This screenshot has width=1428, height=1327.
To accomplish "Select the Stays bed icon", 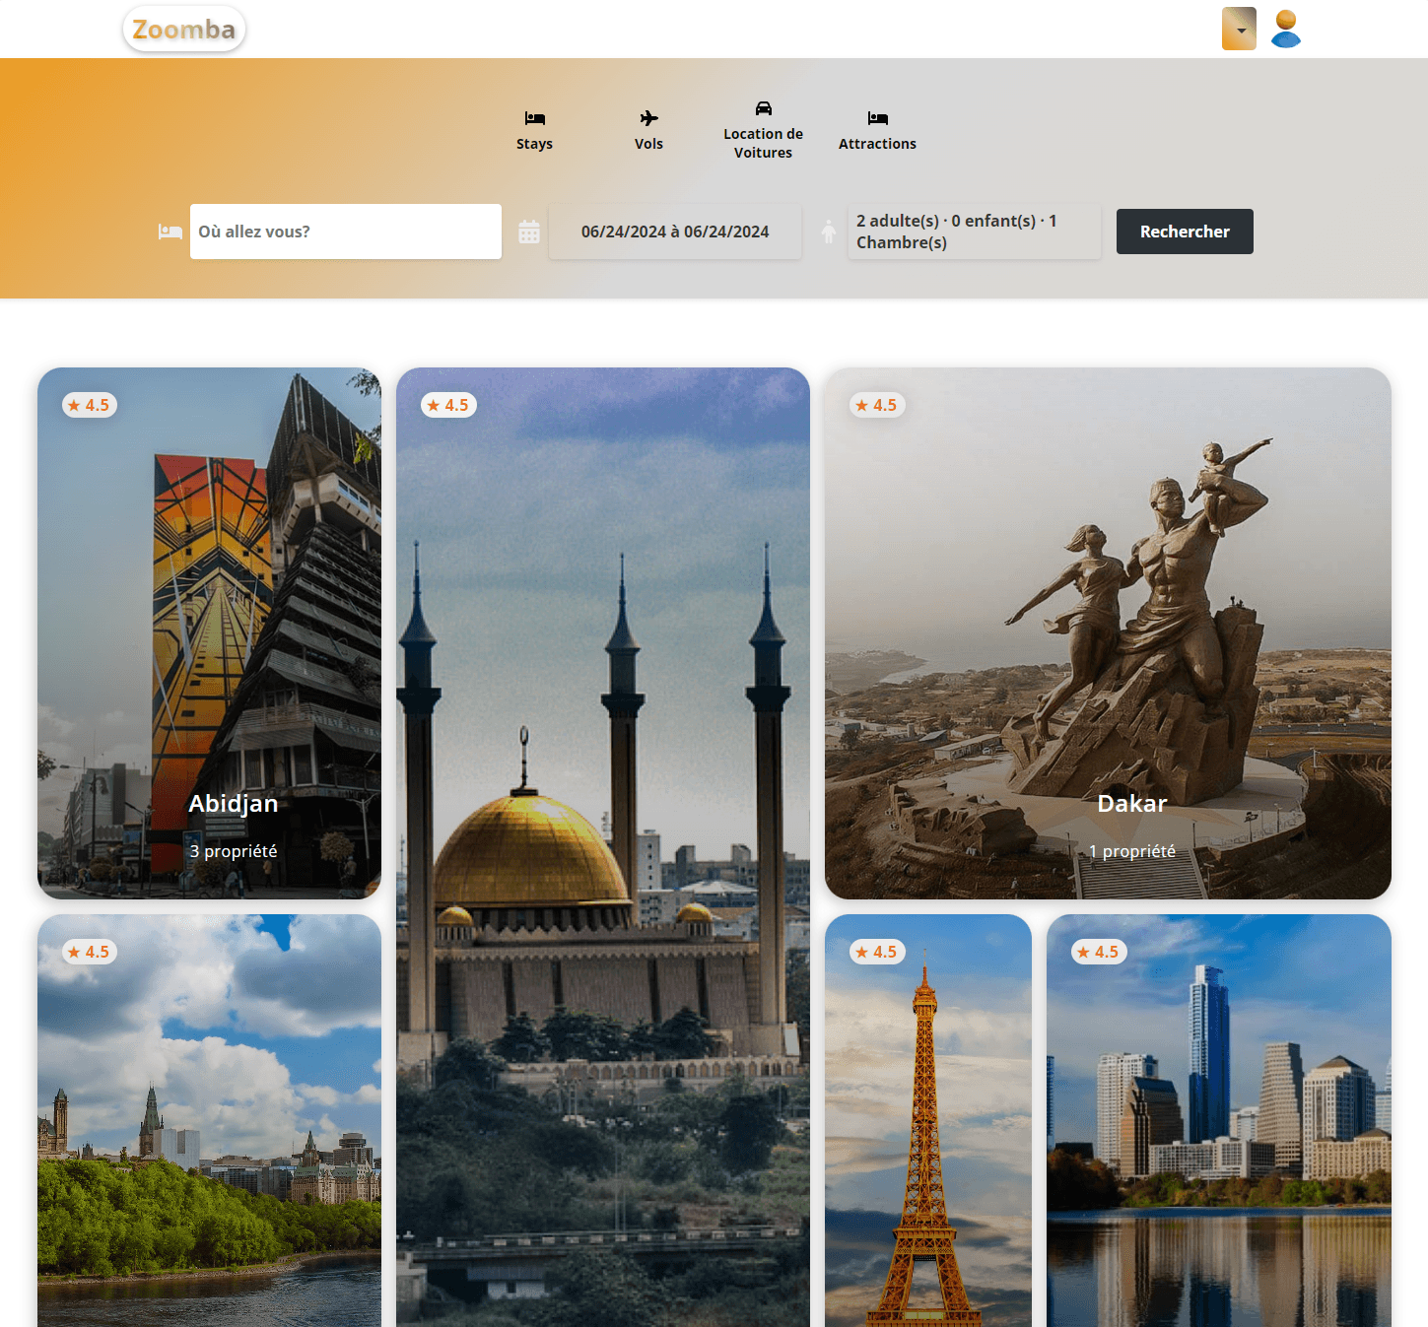I will (x=535, y=118).
